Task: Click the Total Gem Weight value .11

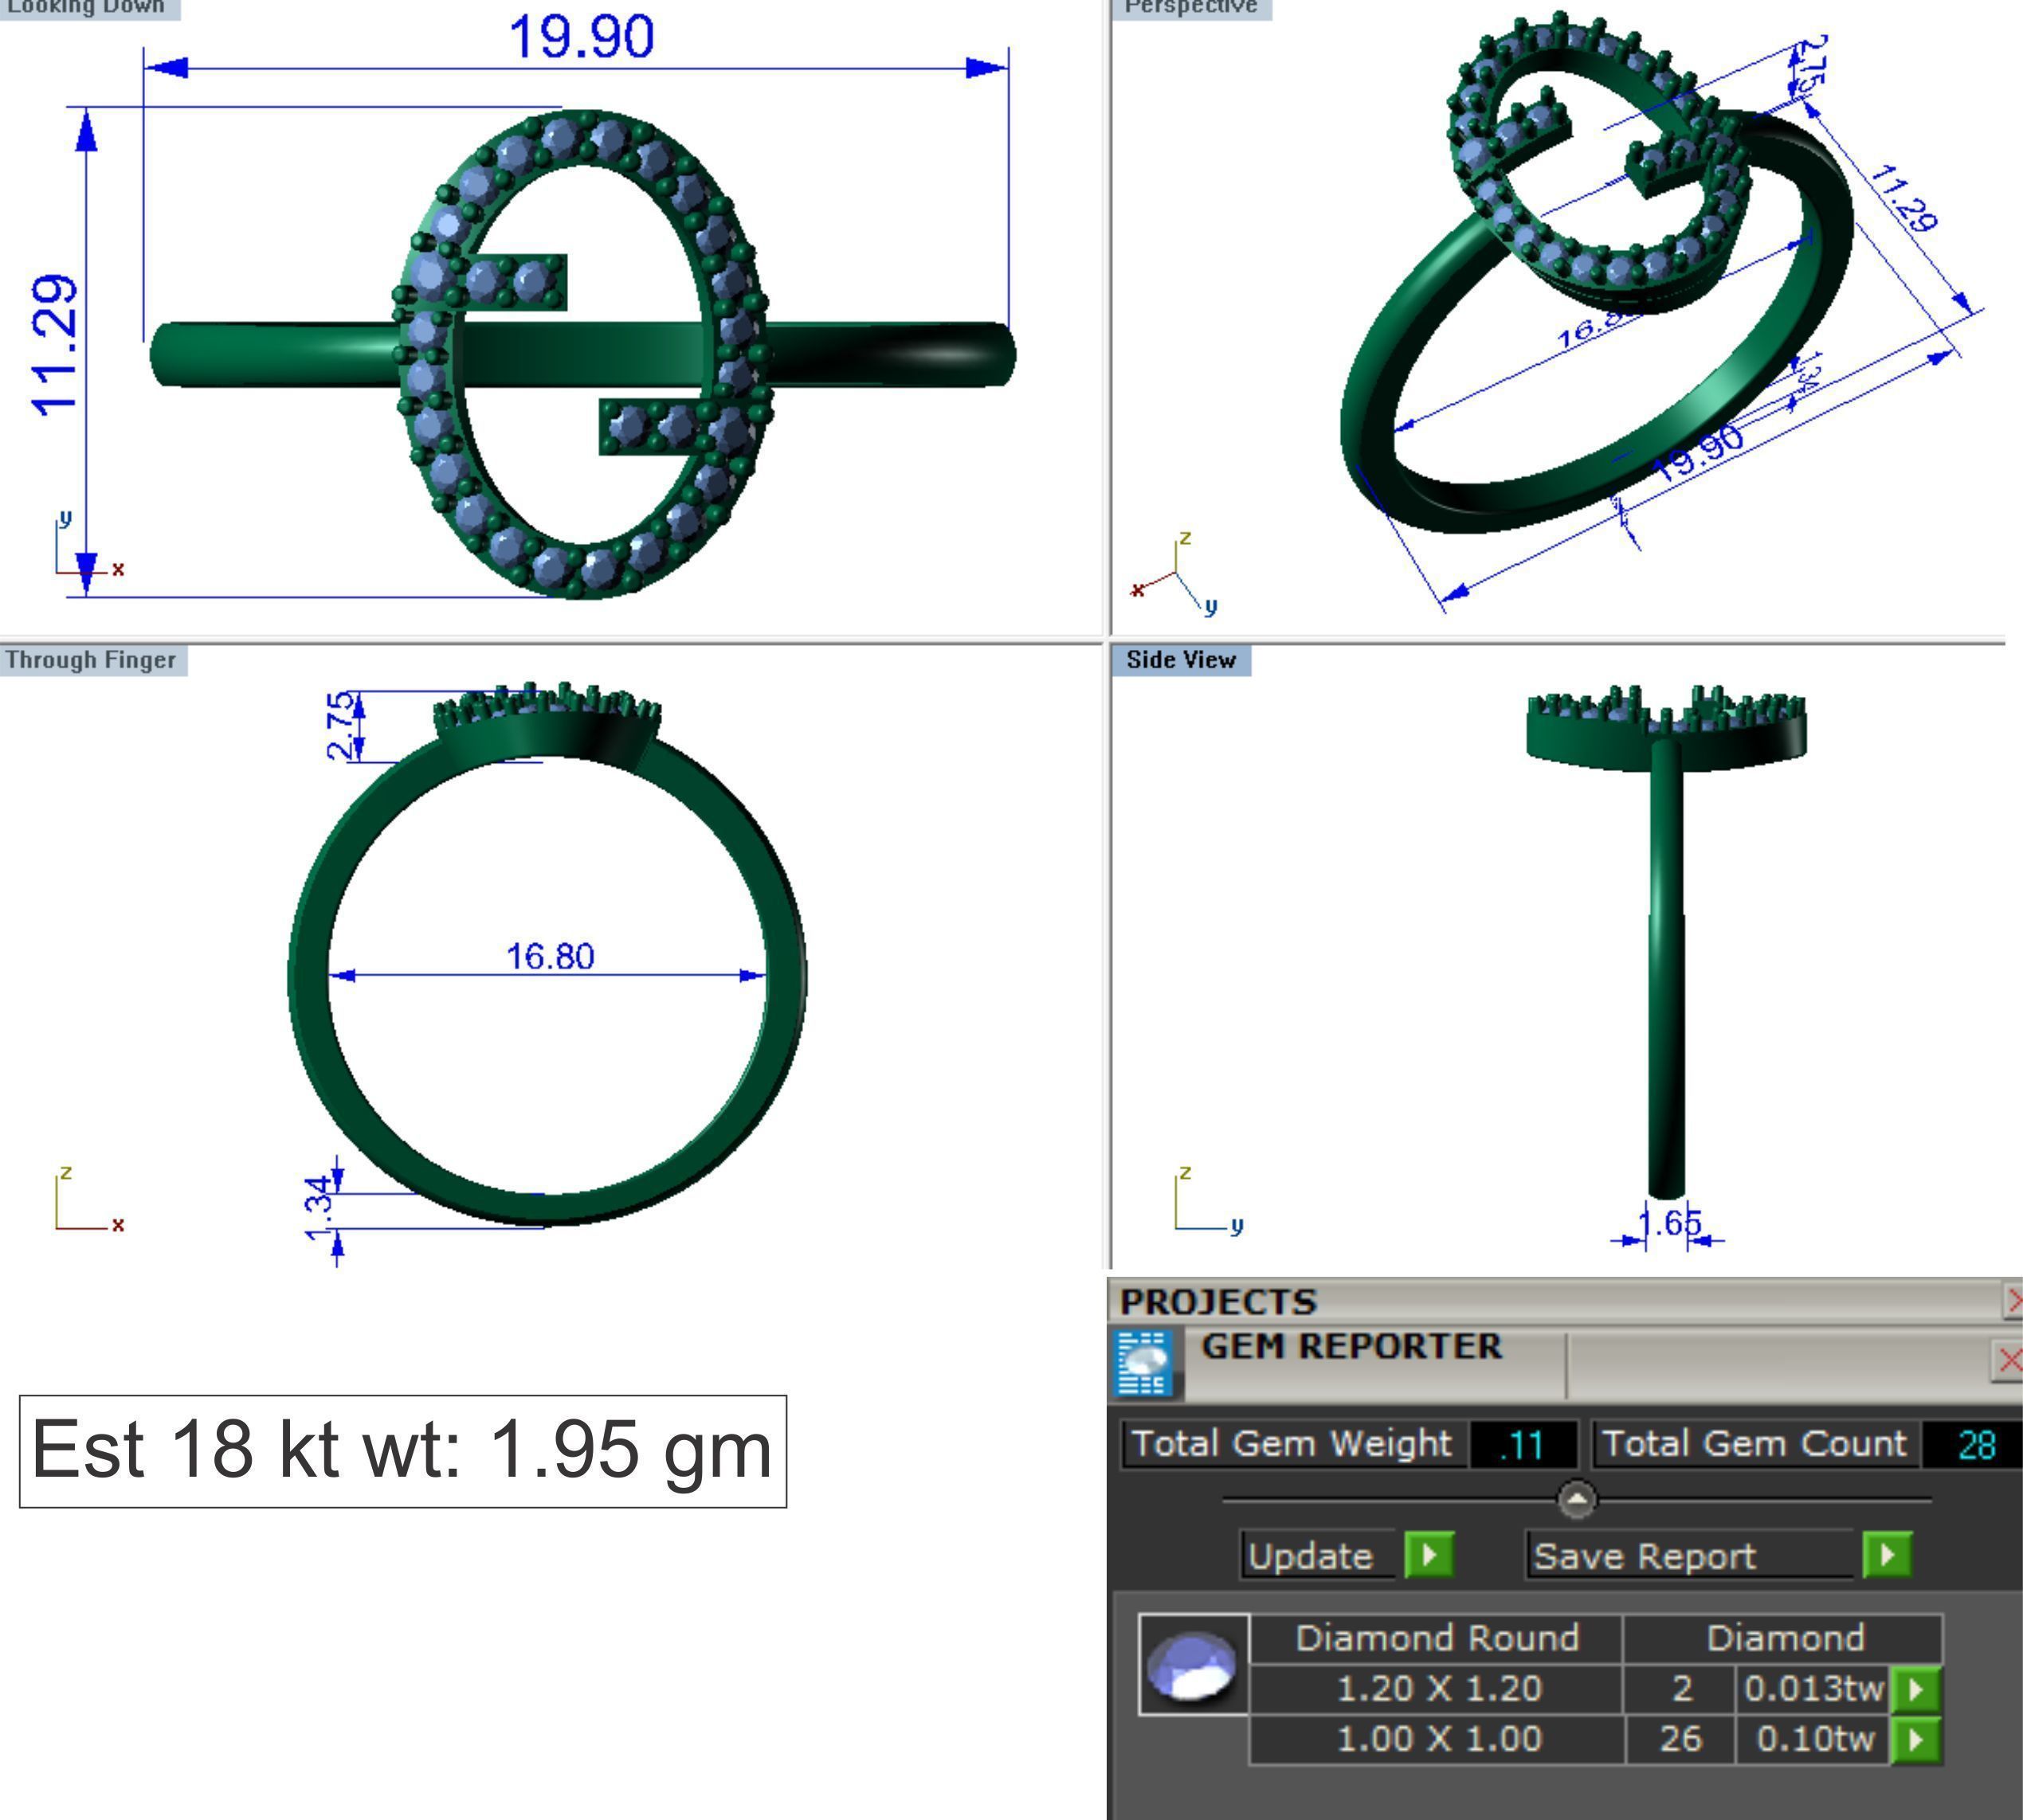Action: (x=1523, y=1445)
